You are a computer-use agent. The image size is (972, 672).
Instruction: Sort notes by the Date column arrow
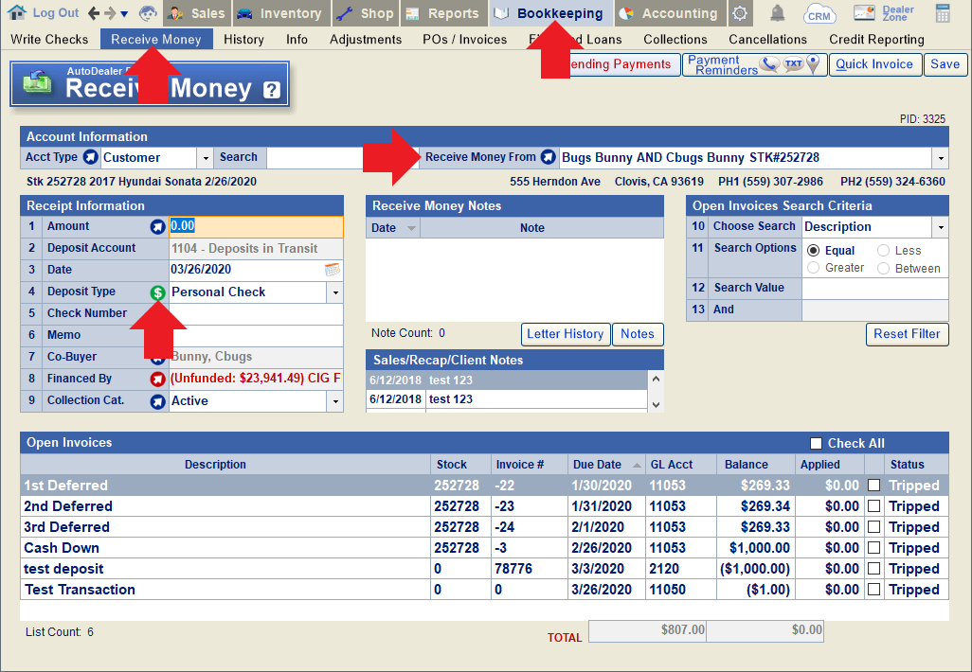pos(411,228)
